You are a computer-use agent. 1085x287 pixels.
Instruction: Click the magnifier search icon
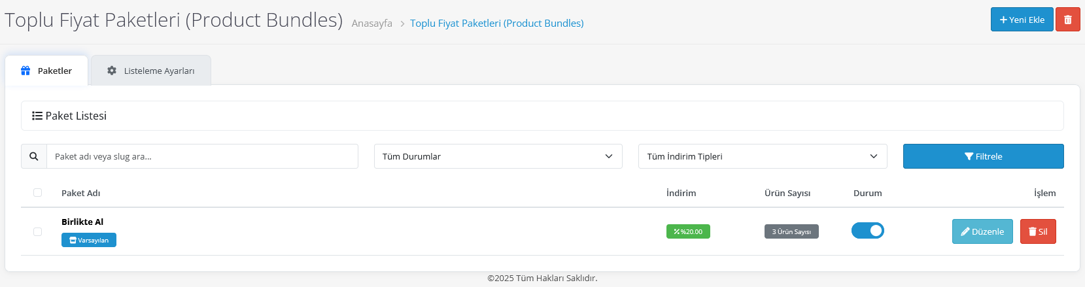click(34, 156)
